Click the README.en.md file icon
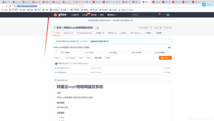Image resolution: width=214 pixels, height=121 pixels. 56,68
